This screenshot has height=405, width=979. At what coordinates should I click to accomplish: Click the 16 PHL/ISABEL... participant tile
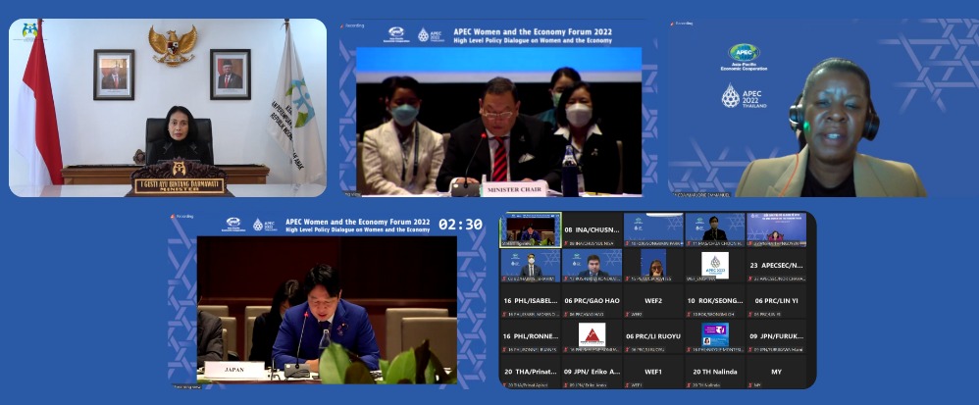(x=530, y=301)
